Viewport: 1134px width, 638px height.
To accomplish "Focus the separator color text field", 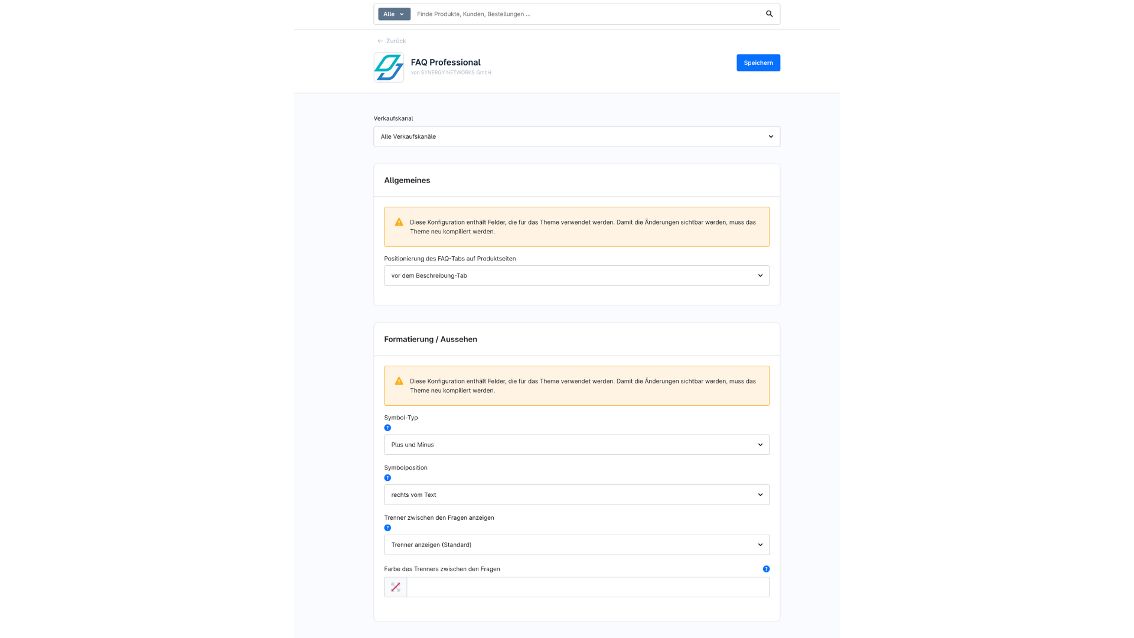I will pos(588,587).
